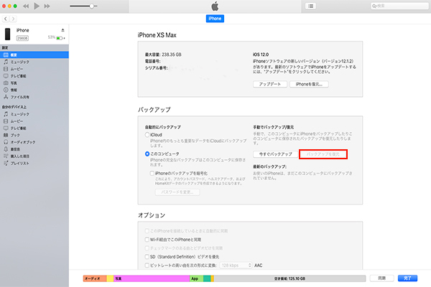The height and width of the screenshot is (287, 431).
Task: Click the 最大容量: 238.35 GB text
Action: coord(163,55)
